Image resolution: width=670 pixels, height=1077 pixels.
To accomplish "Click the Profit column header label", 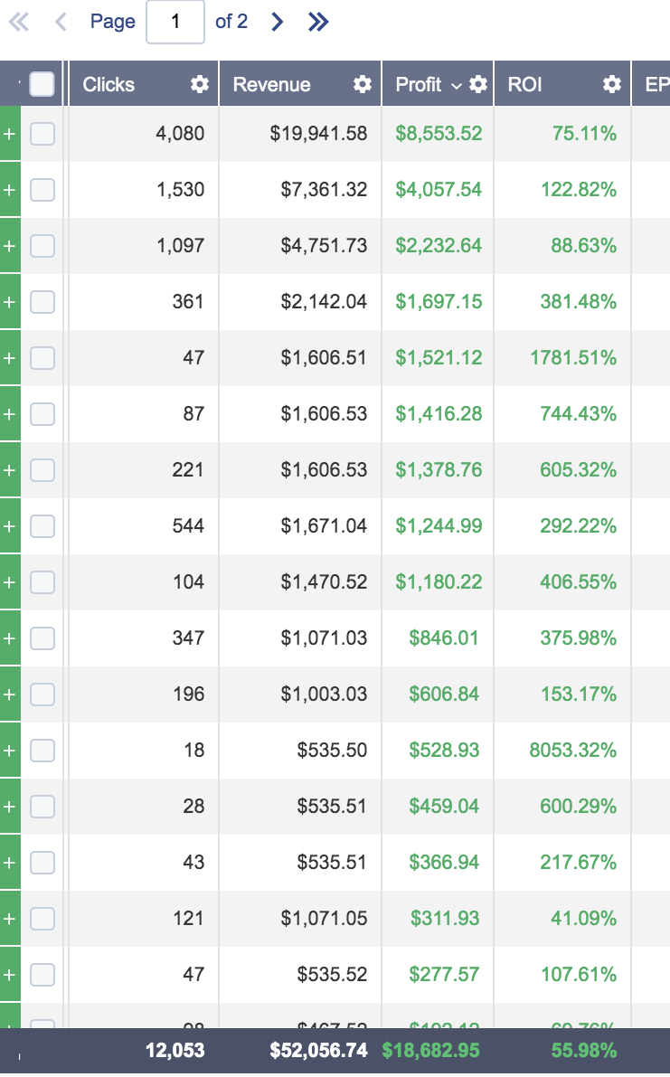I will point(418,84).
